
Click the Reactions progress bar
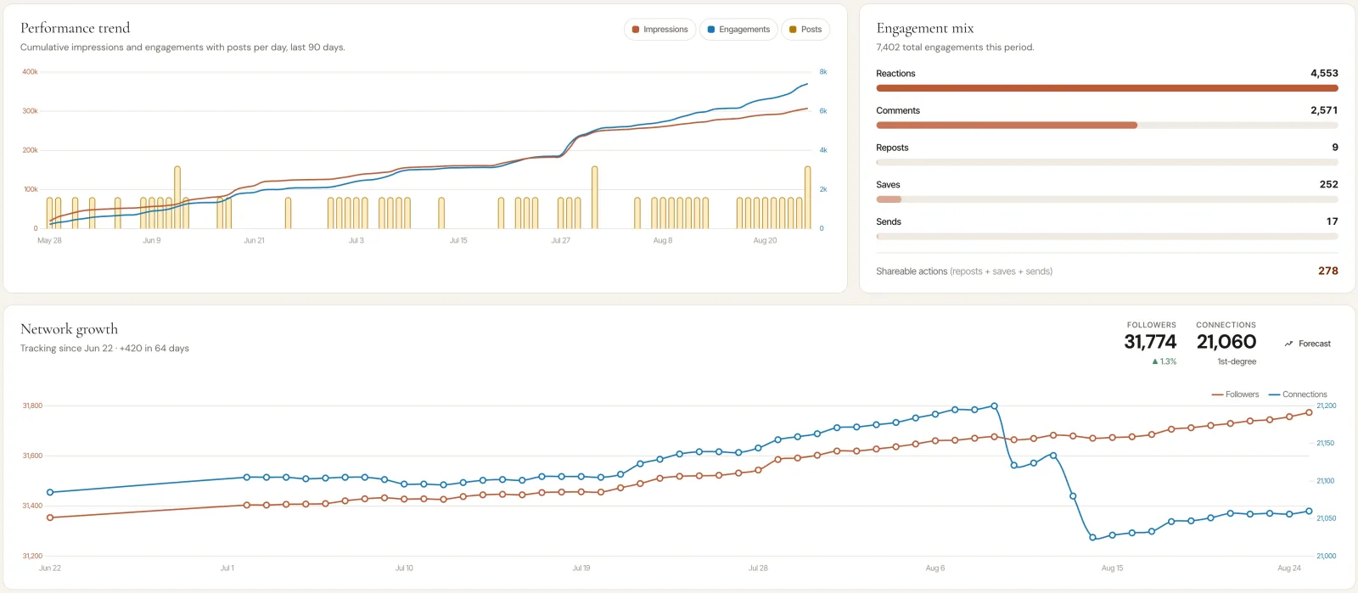pos(1107,88)
